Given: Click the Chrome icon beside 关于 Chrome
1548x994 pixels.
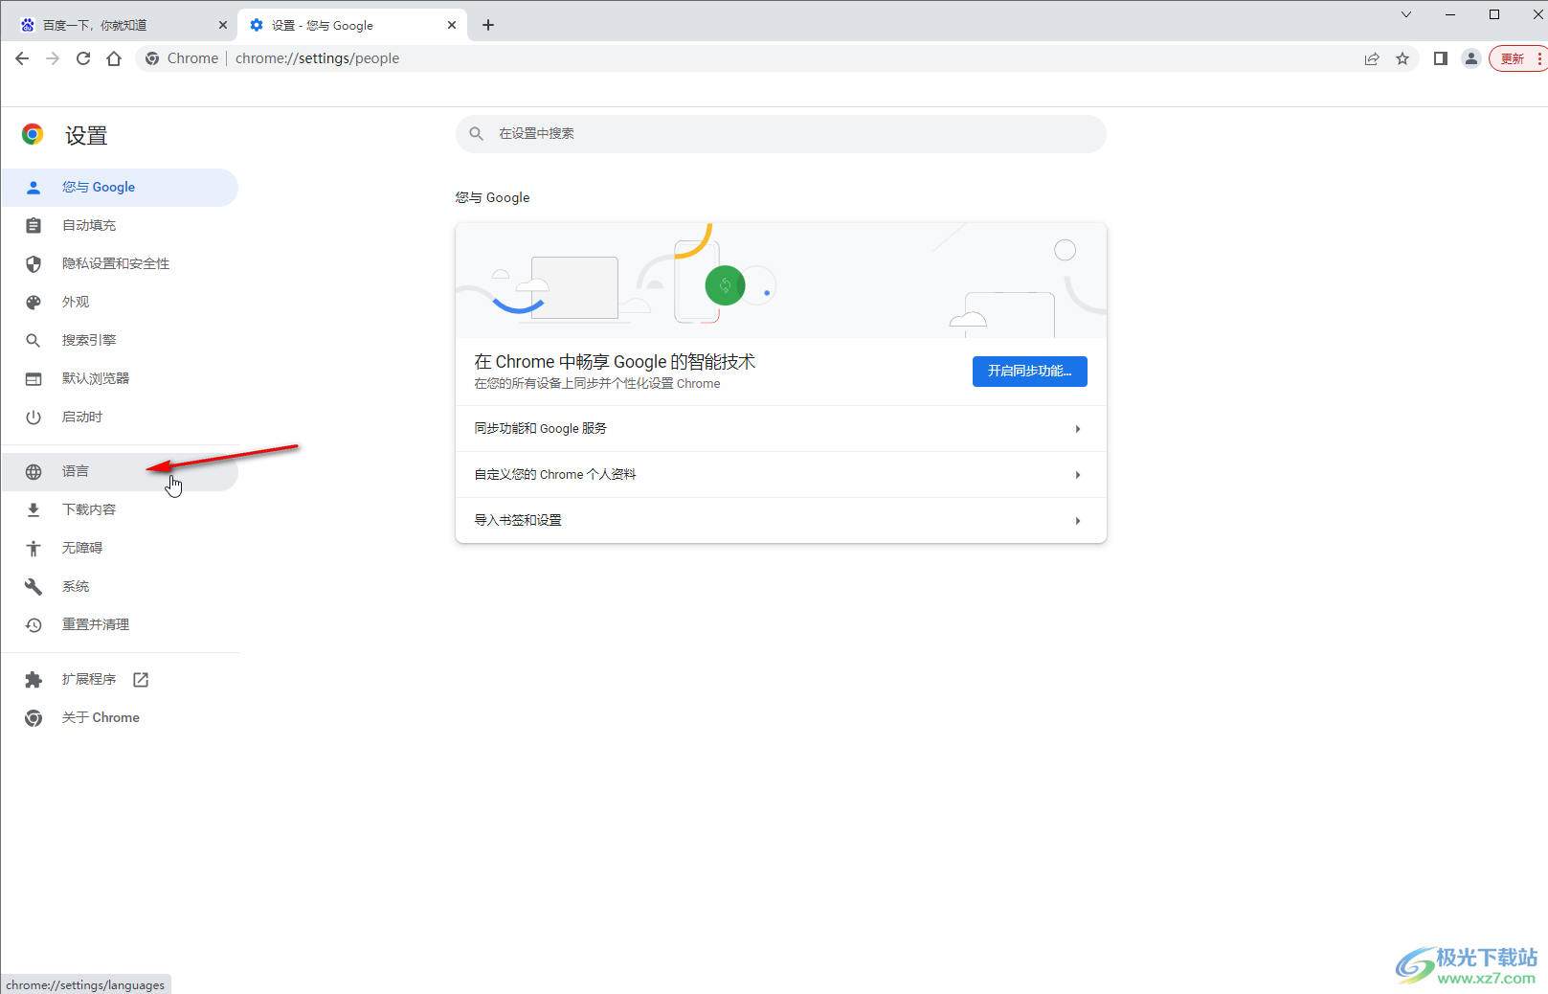Looking at the screenshot, I should pyautogui.click(x=34, y=718).
